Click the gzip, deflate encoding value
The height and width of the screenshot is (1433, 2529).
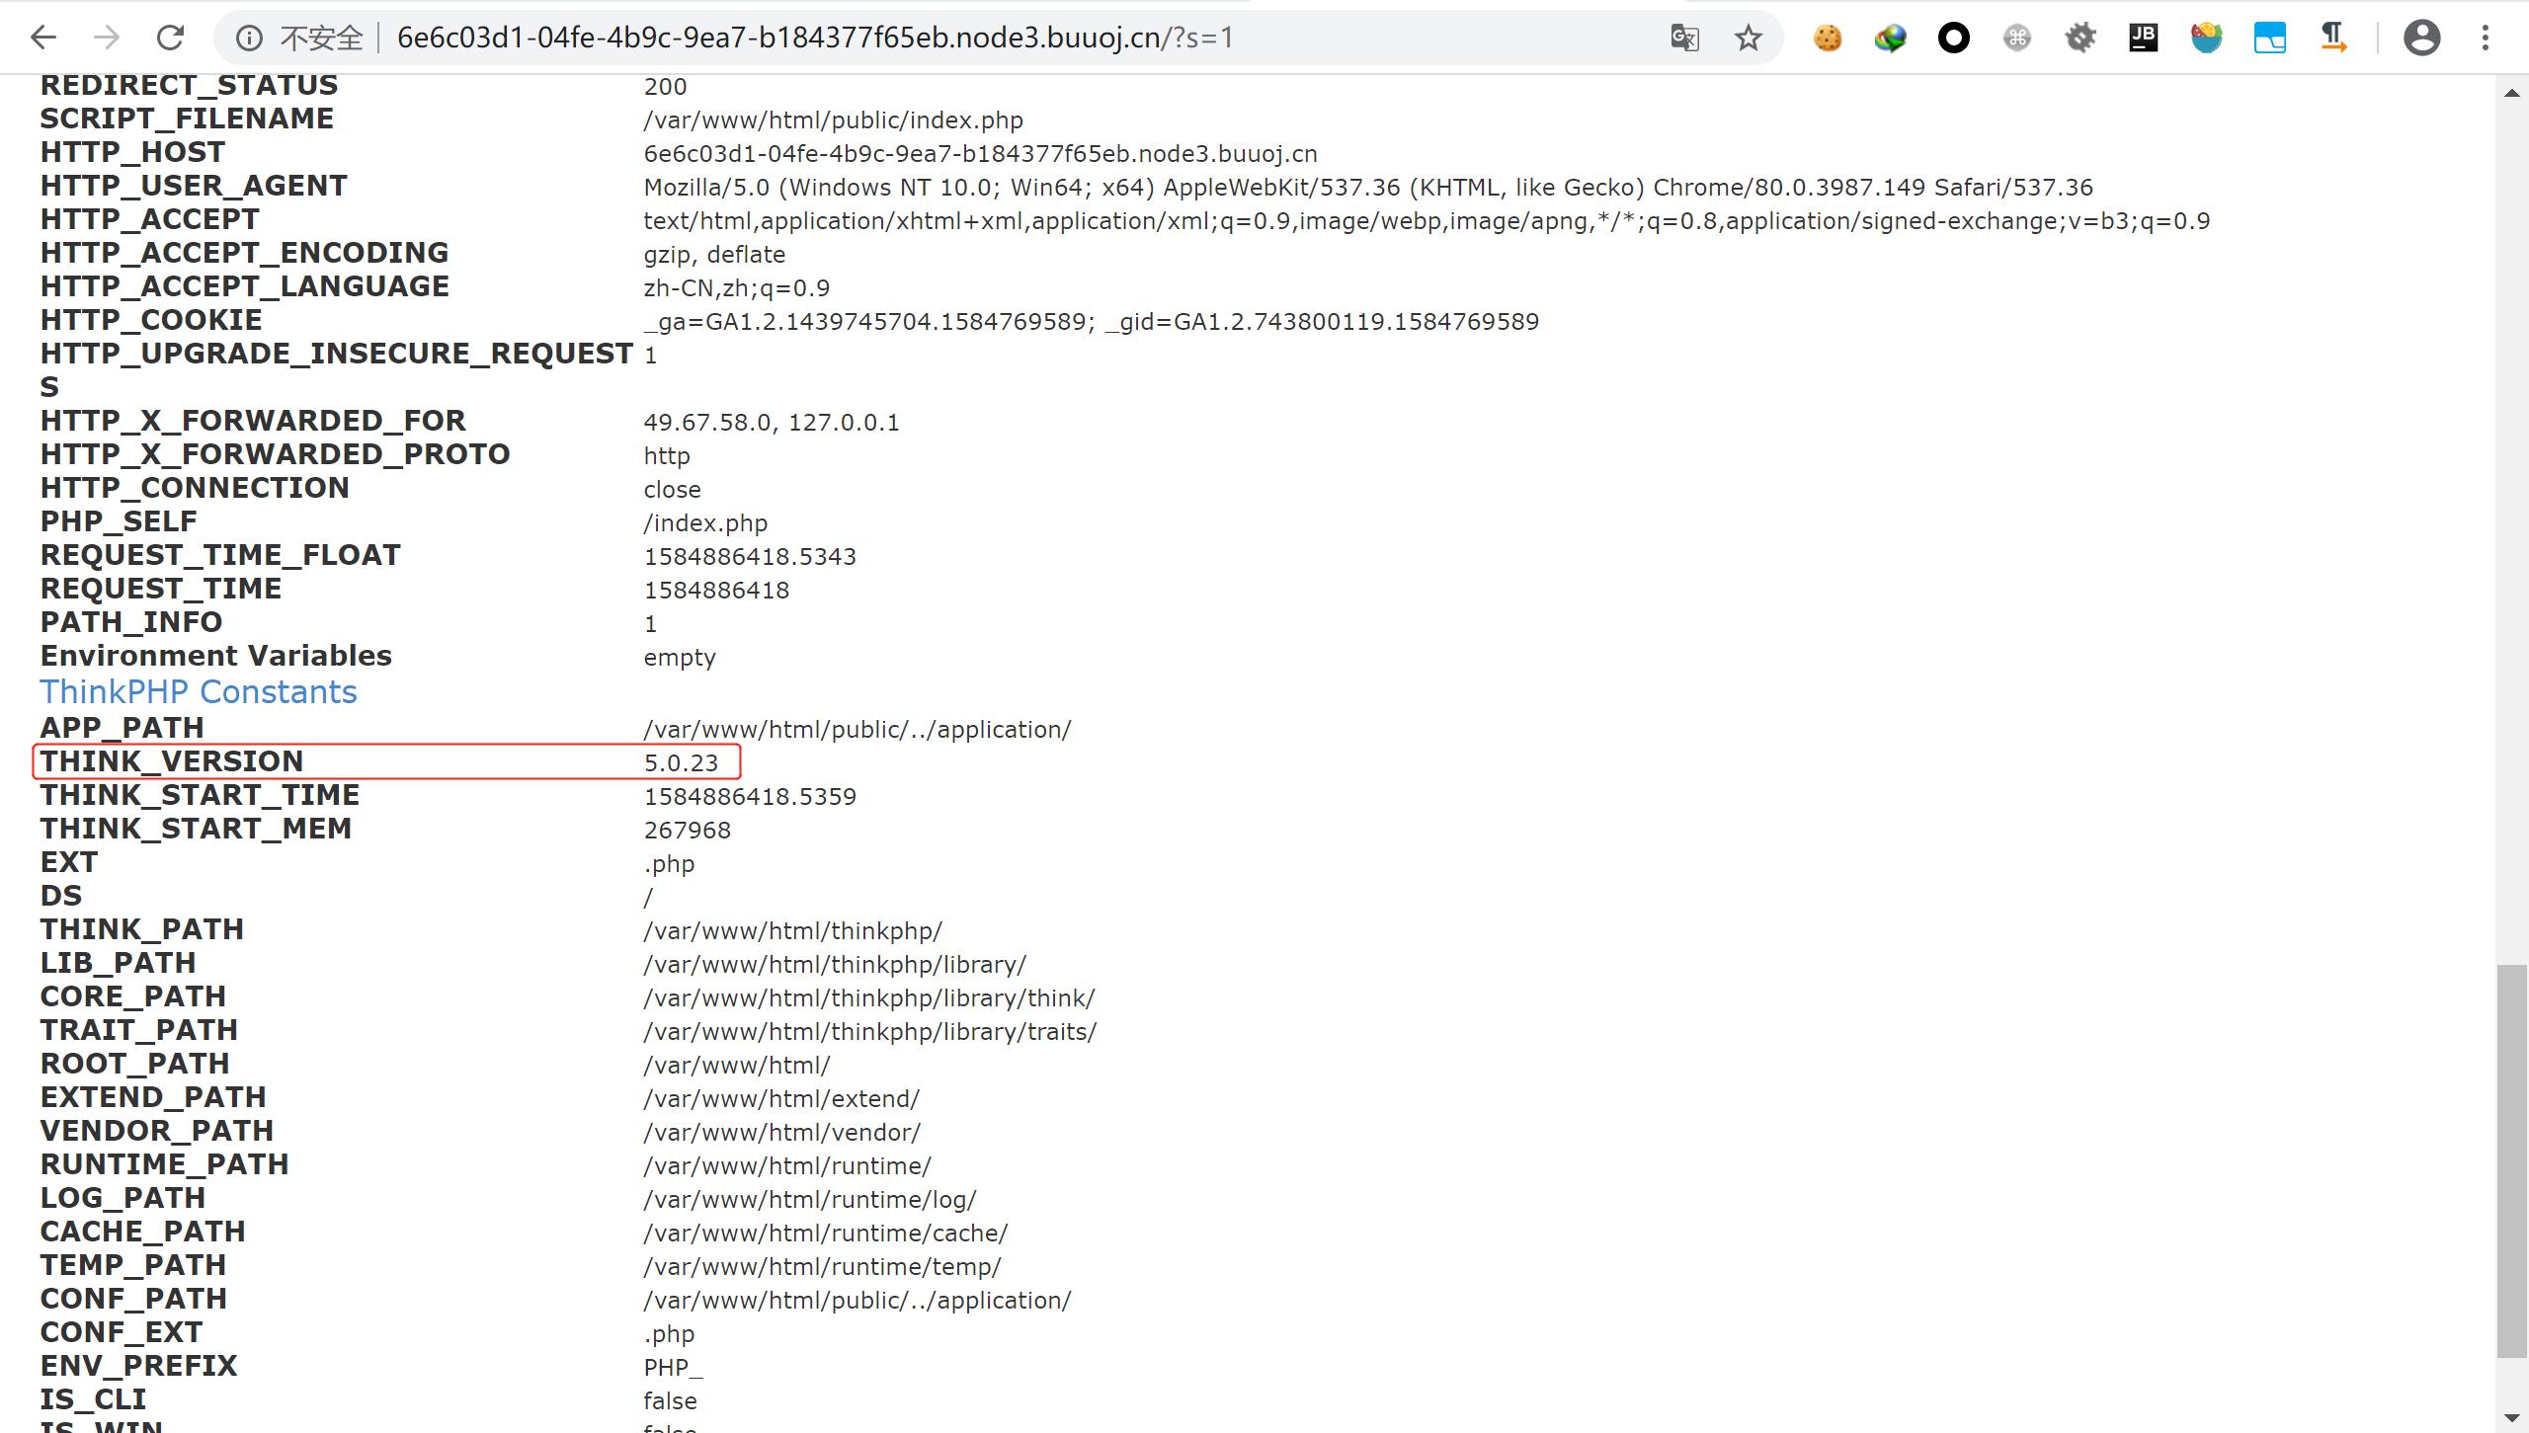pos(714,255)
